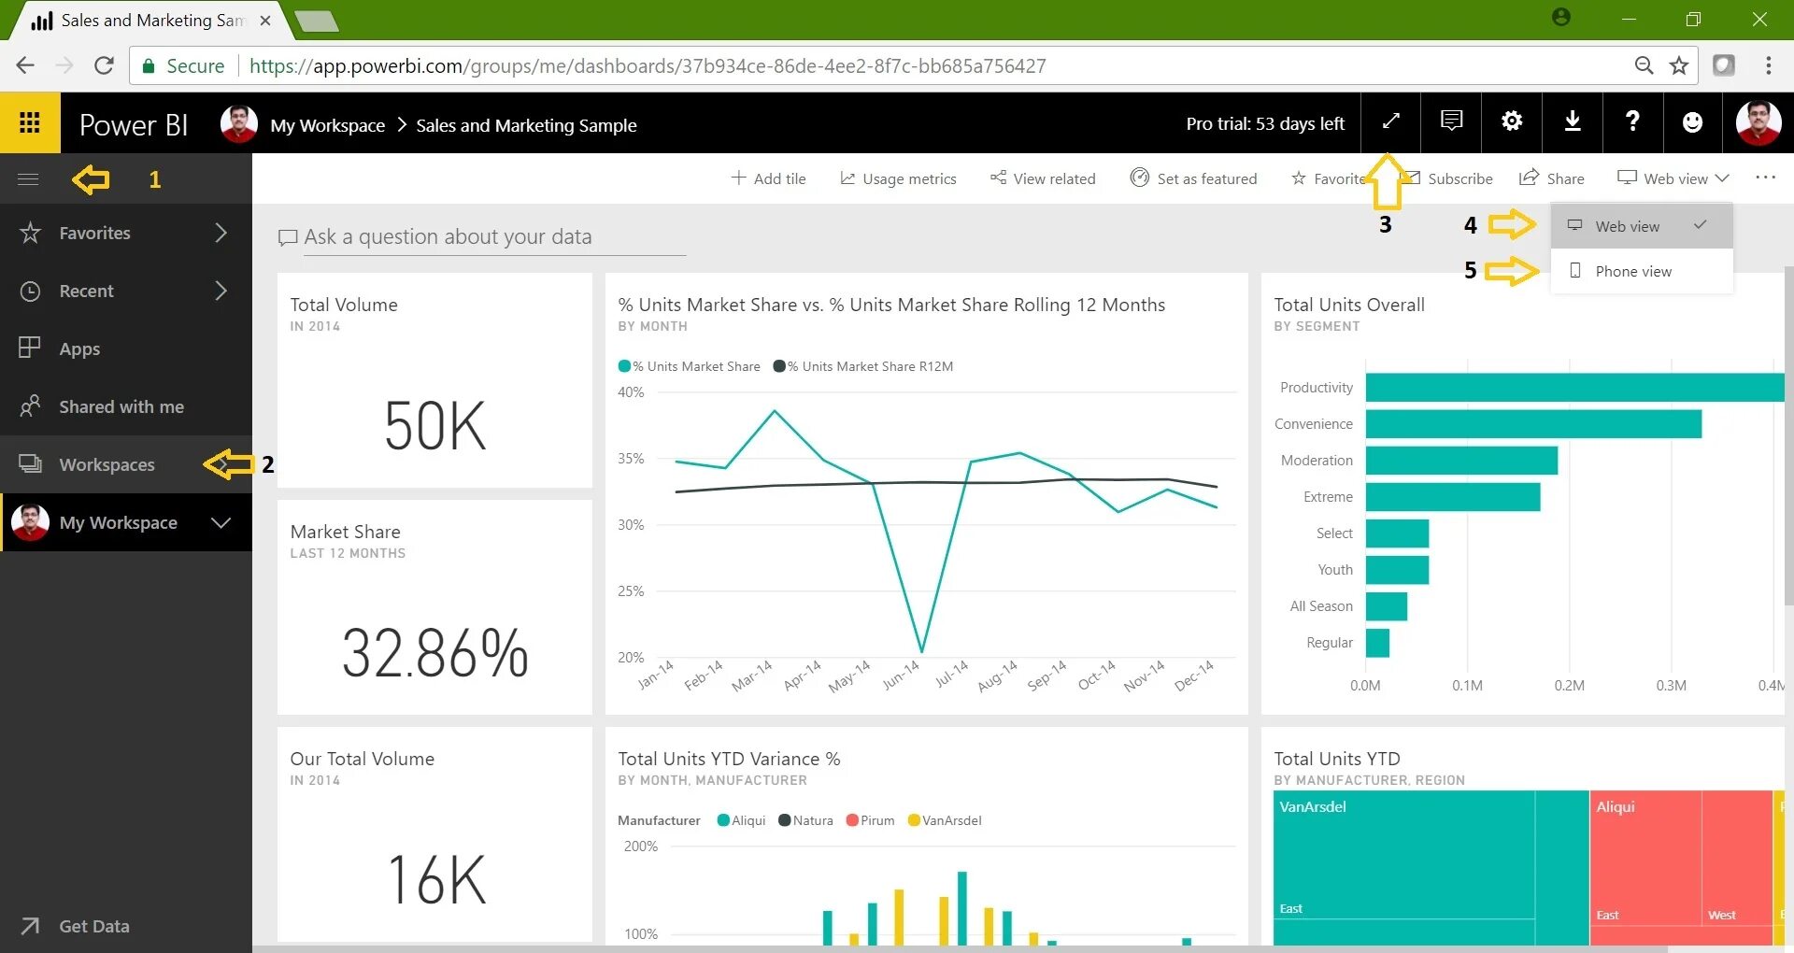
Task: Click the Convenience bar in chart
Action: pyautogui.click(x=1533, y=423)
